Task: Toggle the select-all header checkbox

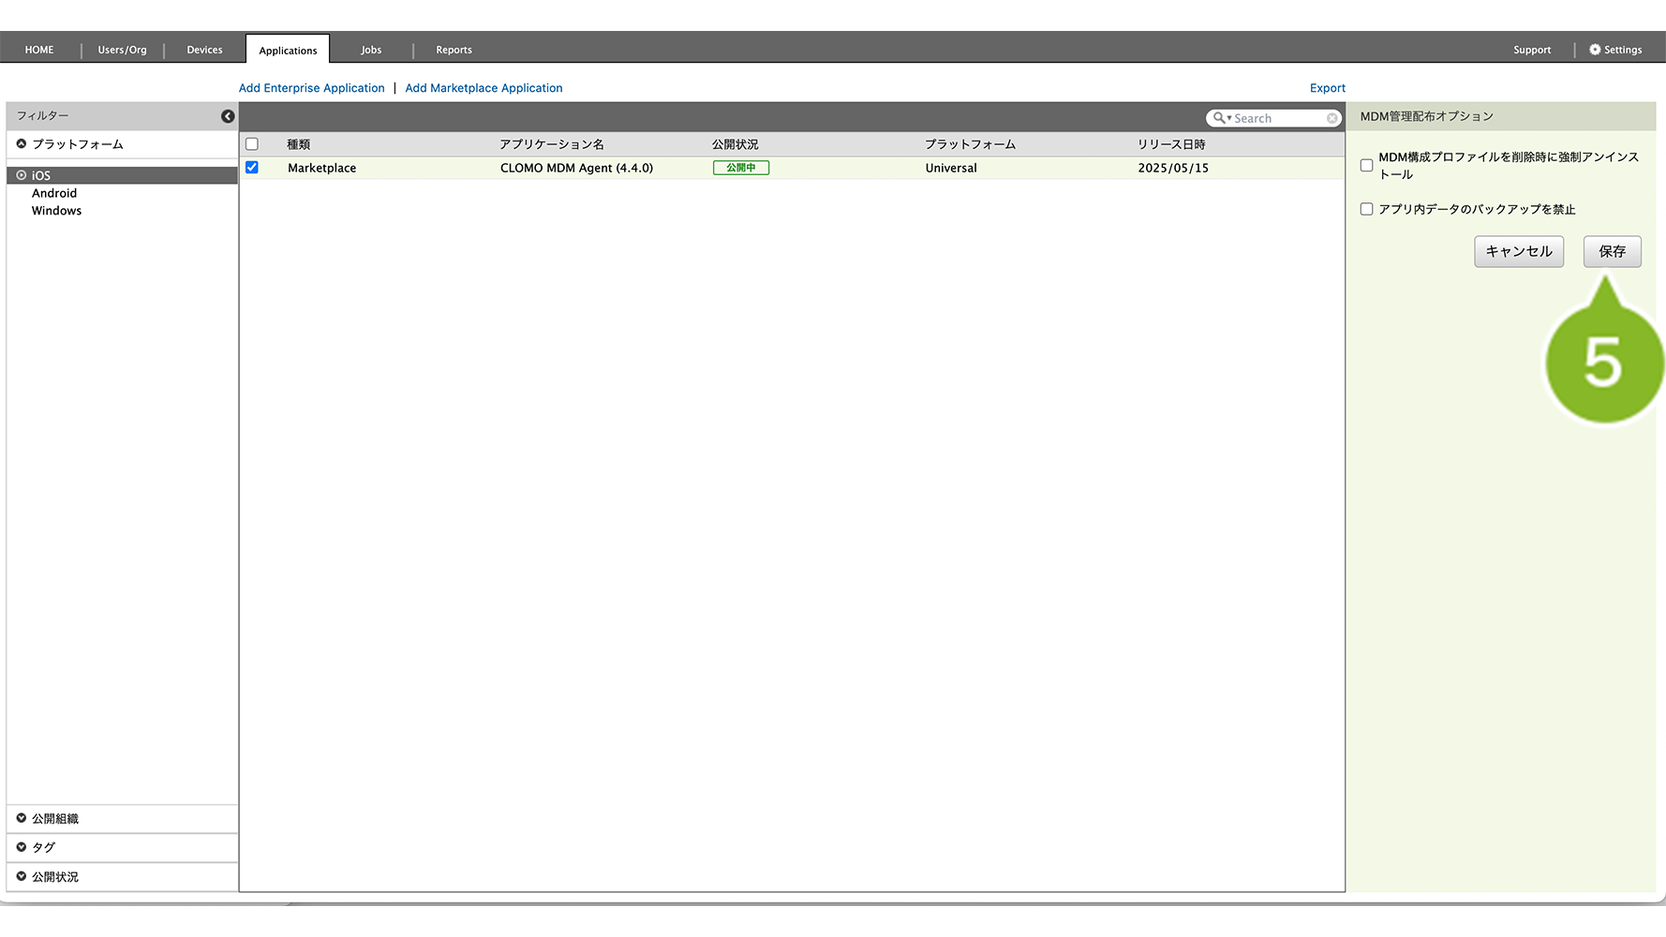Action: (252, 144)
